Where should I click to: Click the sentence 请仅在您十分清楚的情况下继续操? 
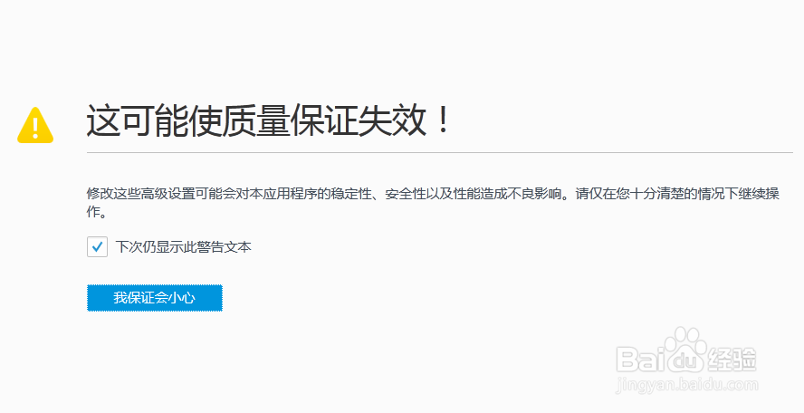[677, 194]
